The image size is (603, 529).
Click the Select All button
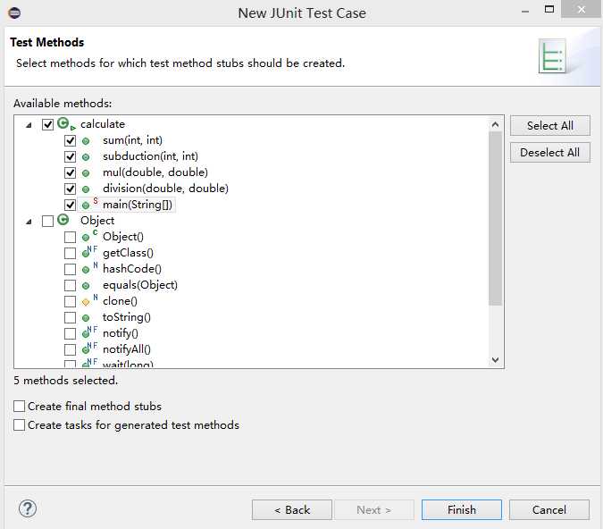click(x=550, y=125)
